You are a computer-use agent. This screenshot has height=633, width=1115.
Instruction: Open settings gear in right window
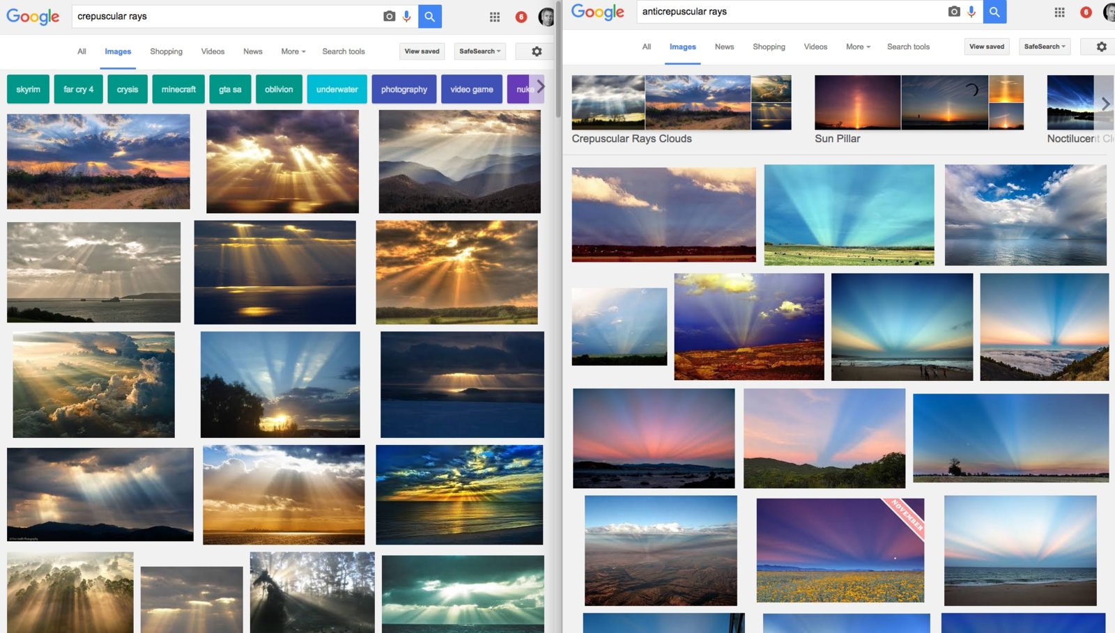point(1101,47)
